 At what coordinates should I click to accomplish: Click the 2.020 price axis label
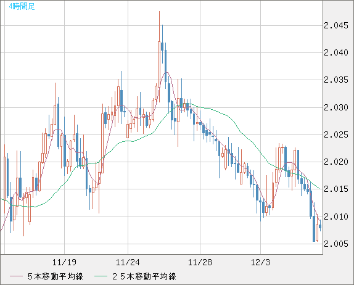click(x=336, y=162)
